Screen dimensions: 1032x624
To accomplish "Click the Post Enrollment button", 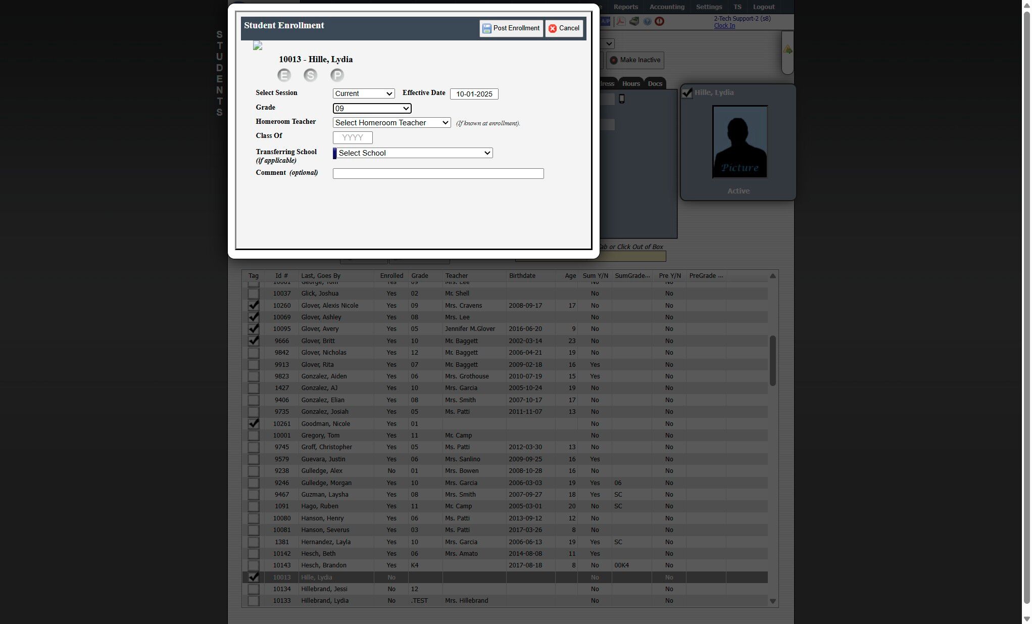I will pyautogui.click(x=511, y=28).
